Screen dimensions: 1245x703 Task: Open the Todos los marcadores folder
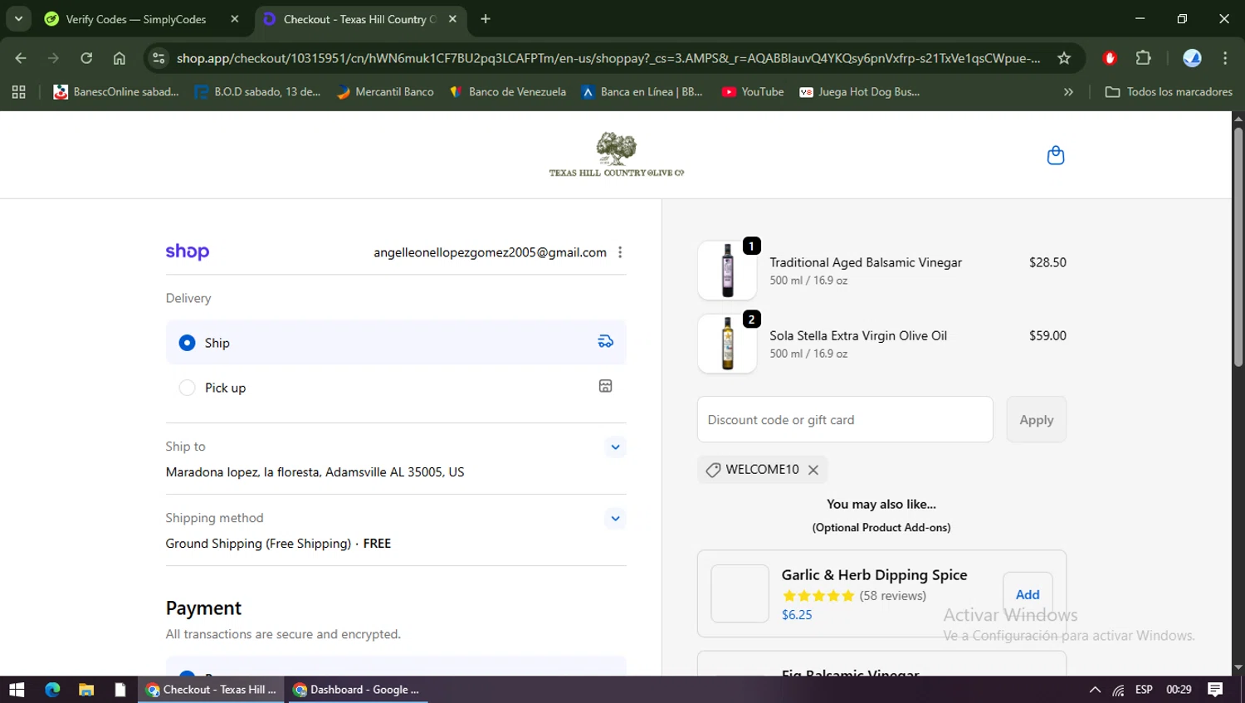pos(1169,92)
